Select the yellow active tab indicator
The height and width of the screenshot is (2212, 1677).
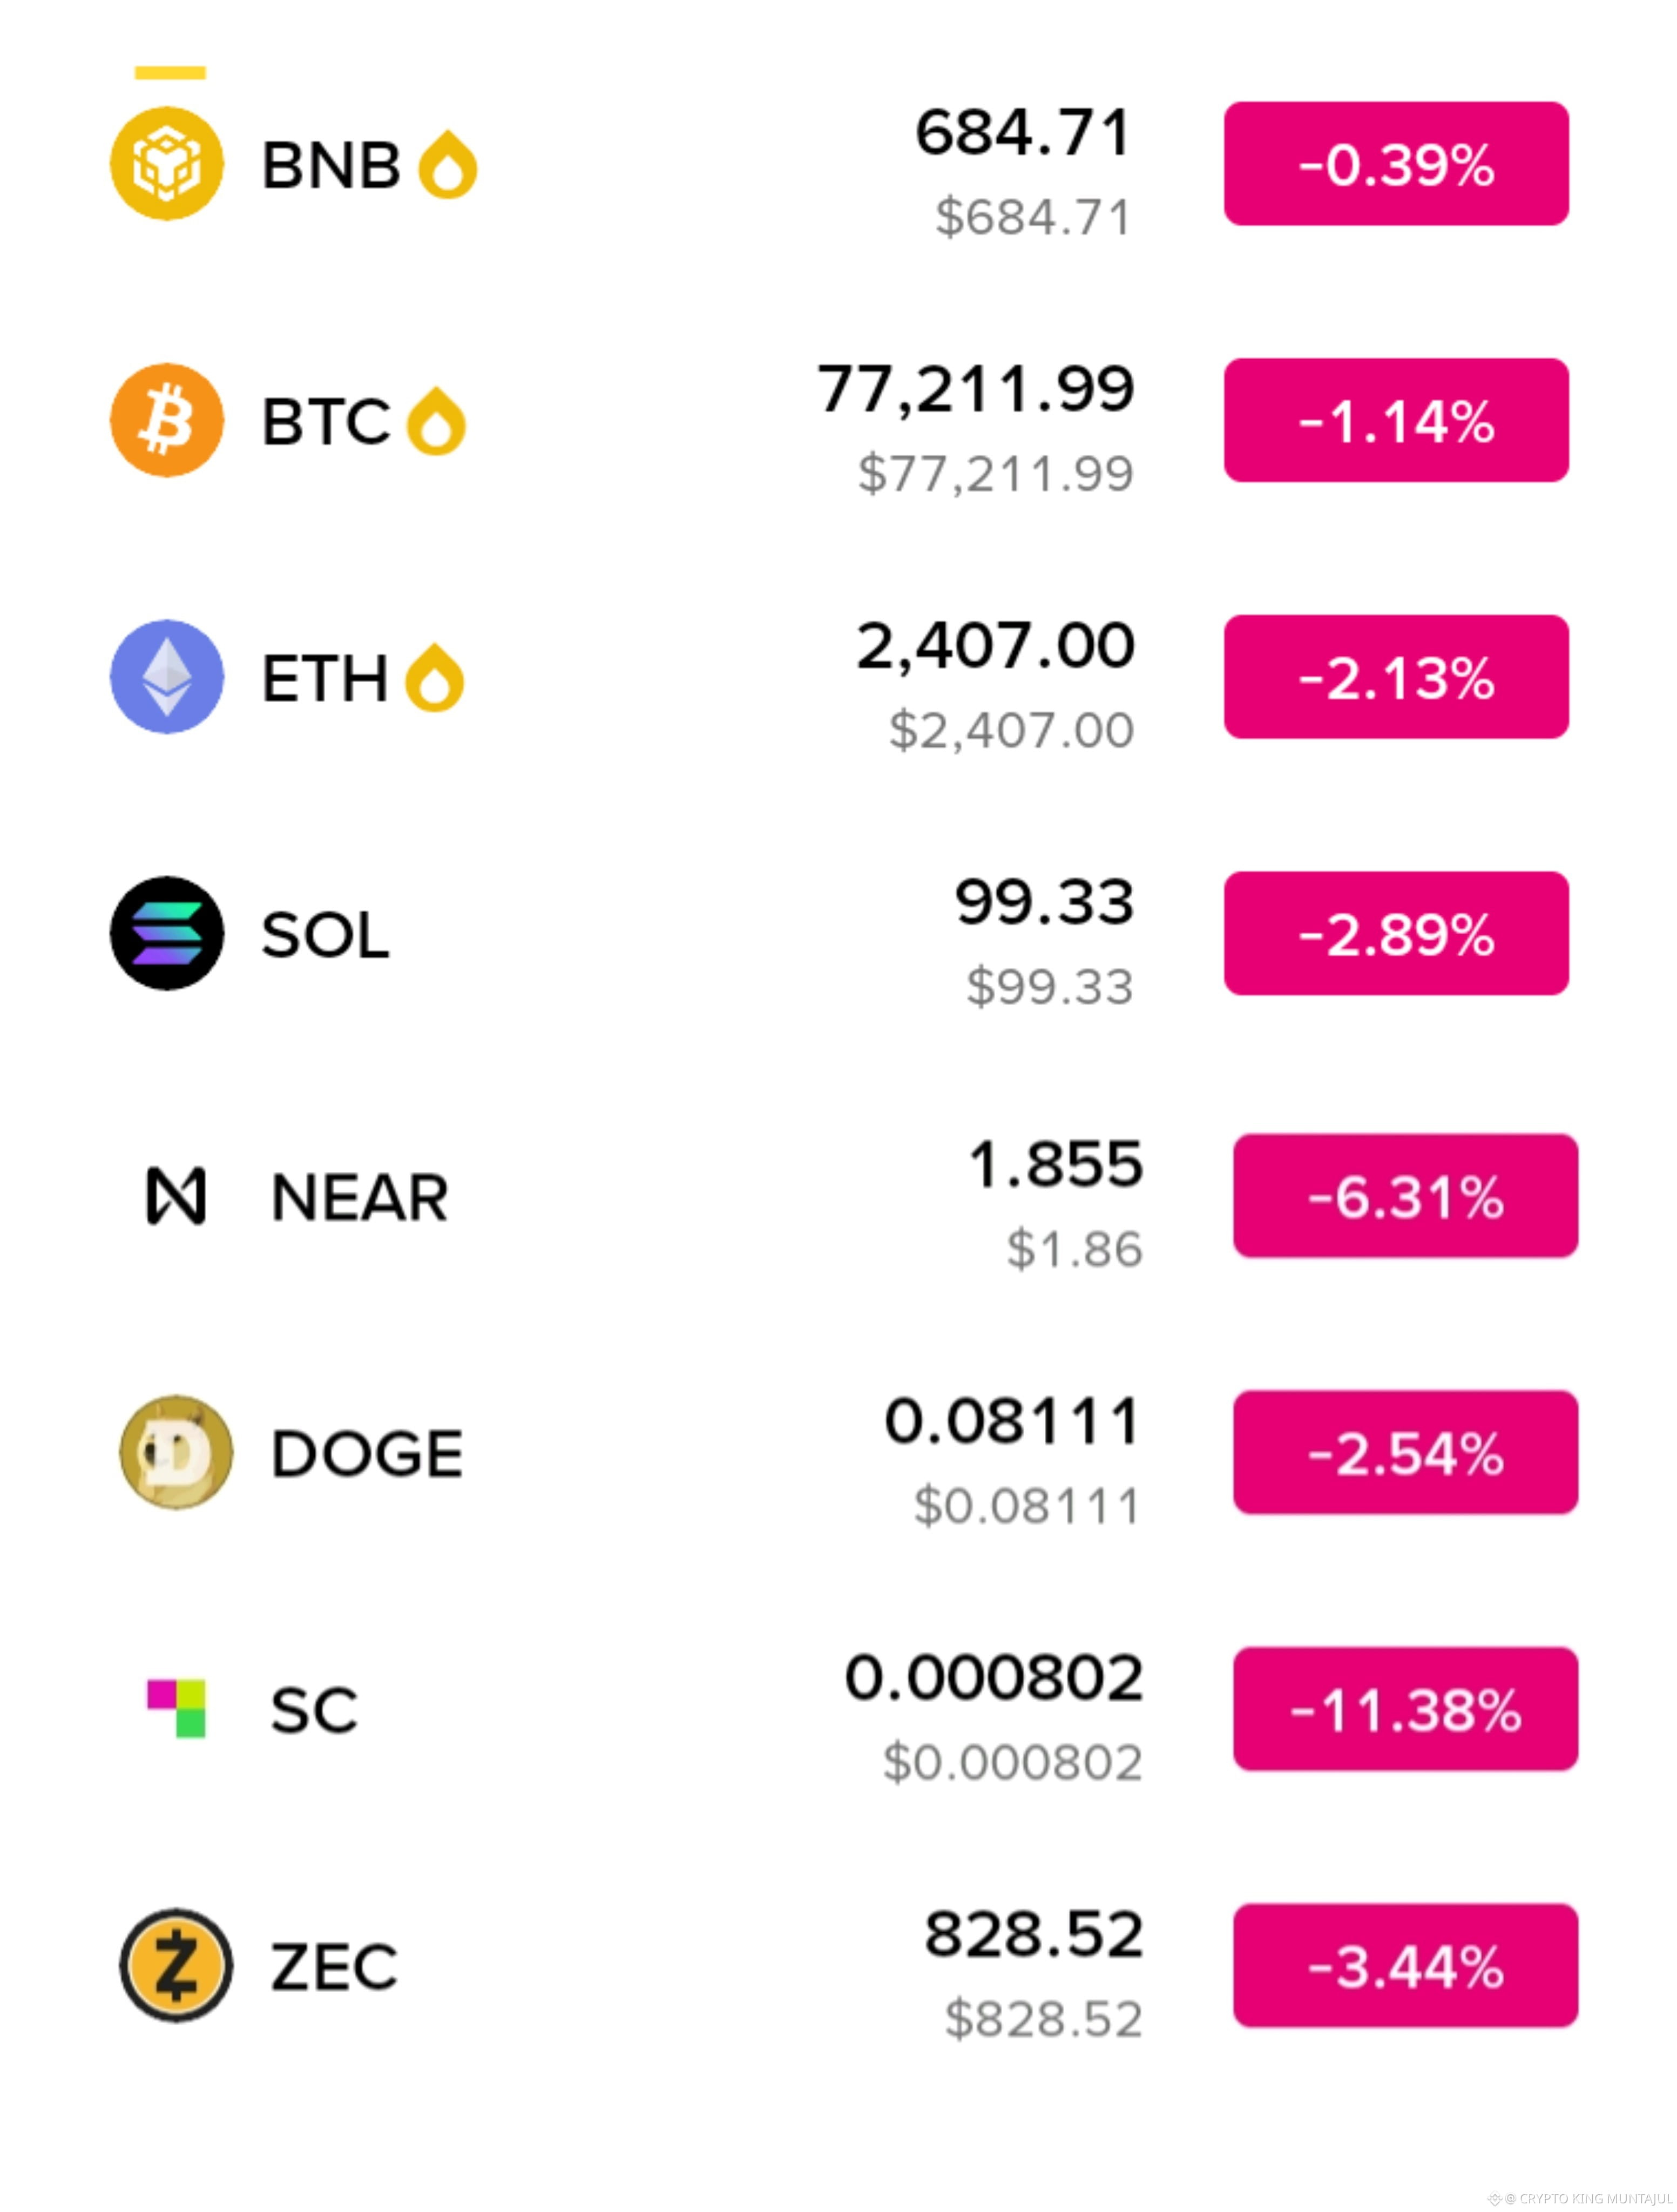tap(170, 72)
